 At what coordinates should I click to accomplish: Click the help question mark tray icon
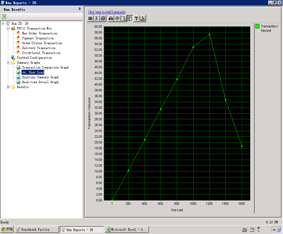[x=252, y=230]
